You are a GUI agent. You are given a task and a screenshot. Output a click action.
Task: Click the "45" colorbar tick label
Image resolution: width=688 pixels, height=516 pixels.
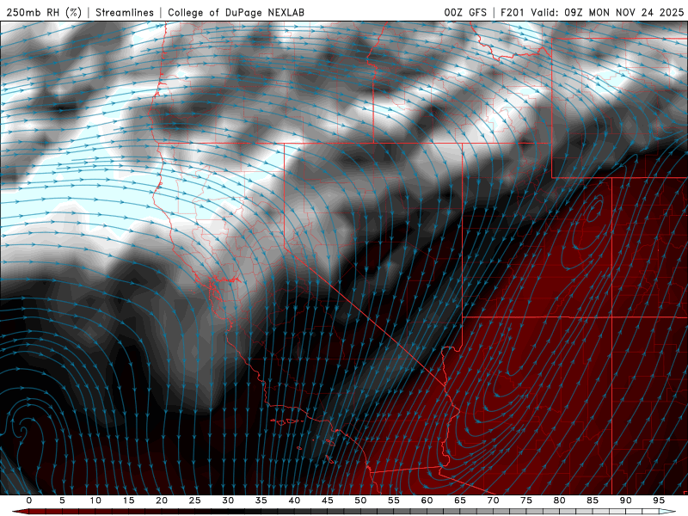(x=328, y=501)
